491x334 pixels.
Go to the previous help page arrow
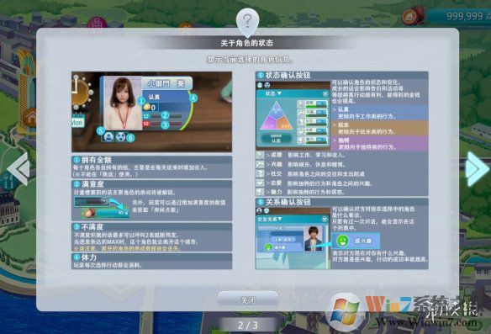(x=19, y=169)
